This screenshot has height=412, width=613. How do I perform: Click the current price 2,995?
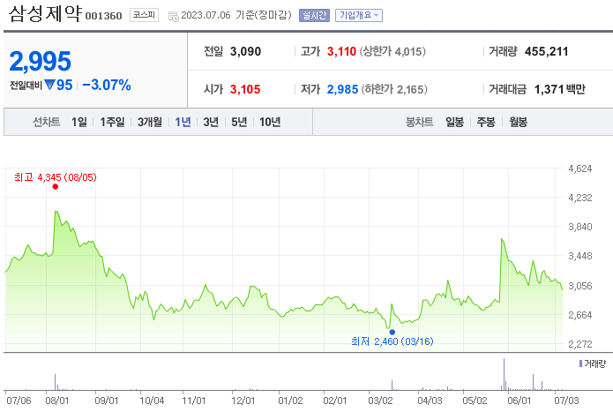pos(40,62)
